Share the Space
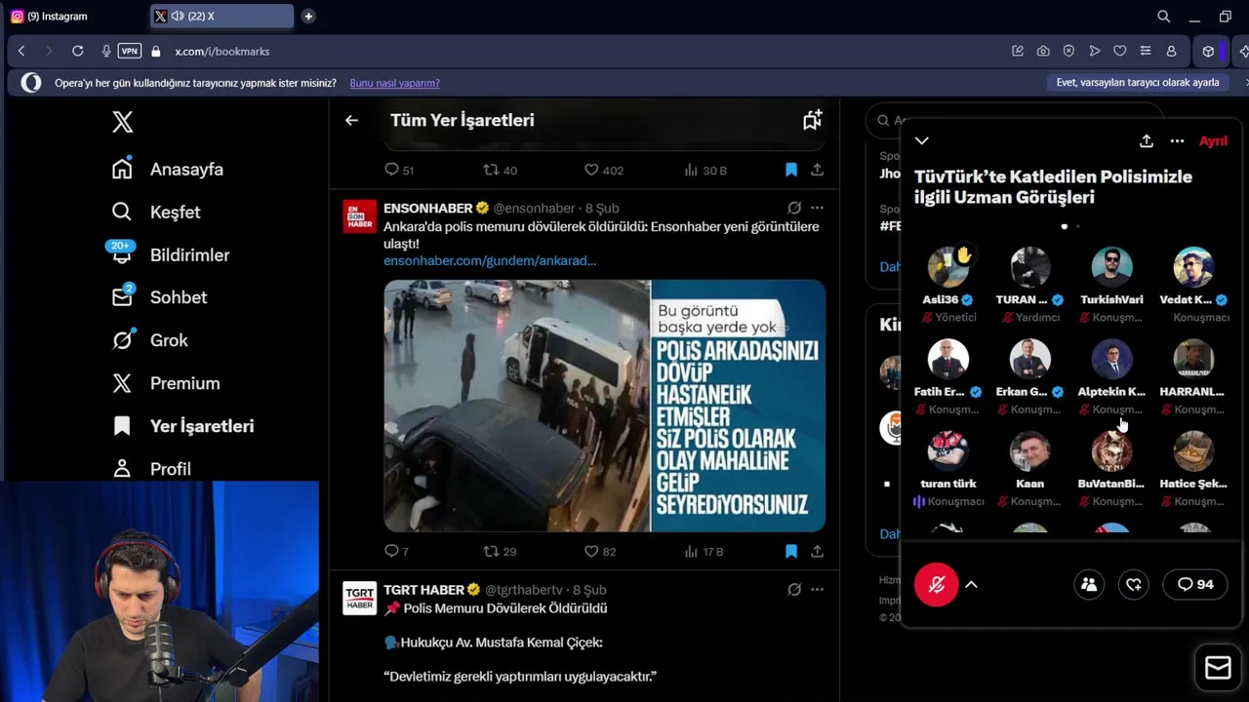 [x=1147, y=140]
